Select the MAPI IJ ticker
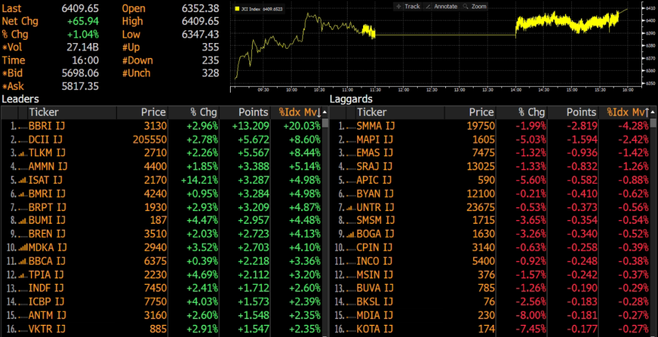The height and width of the screenshot is (337, 658). coord(375,140)
